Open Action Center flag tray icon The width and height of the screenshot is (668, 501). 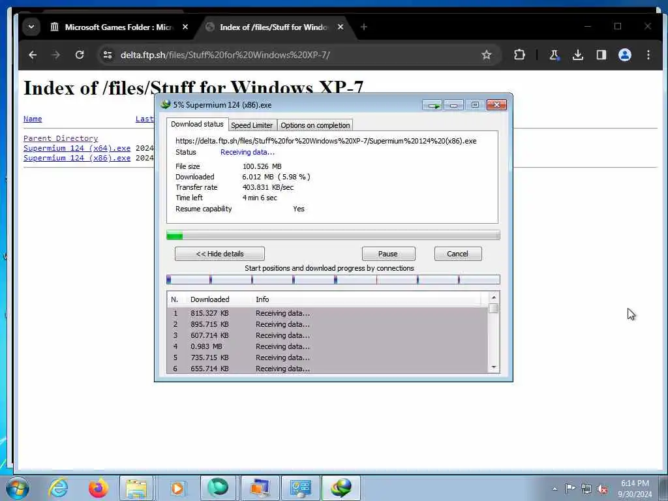click(570, 489)
